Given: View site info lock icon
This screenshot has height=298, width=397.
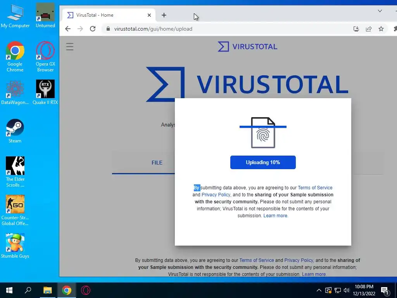Looking at the screenshot, I should (108, 29).
